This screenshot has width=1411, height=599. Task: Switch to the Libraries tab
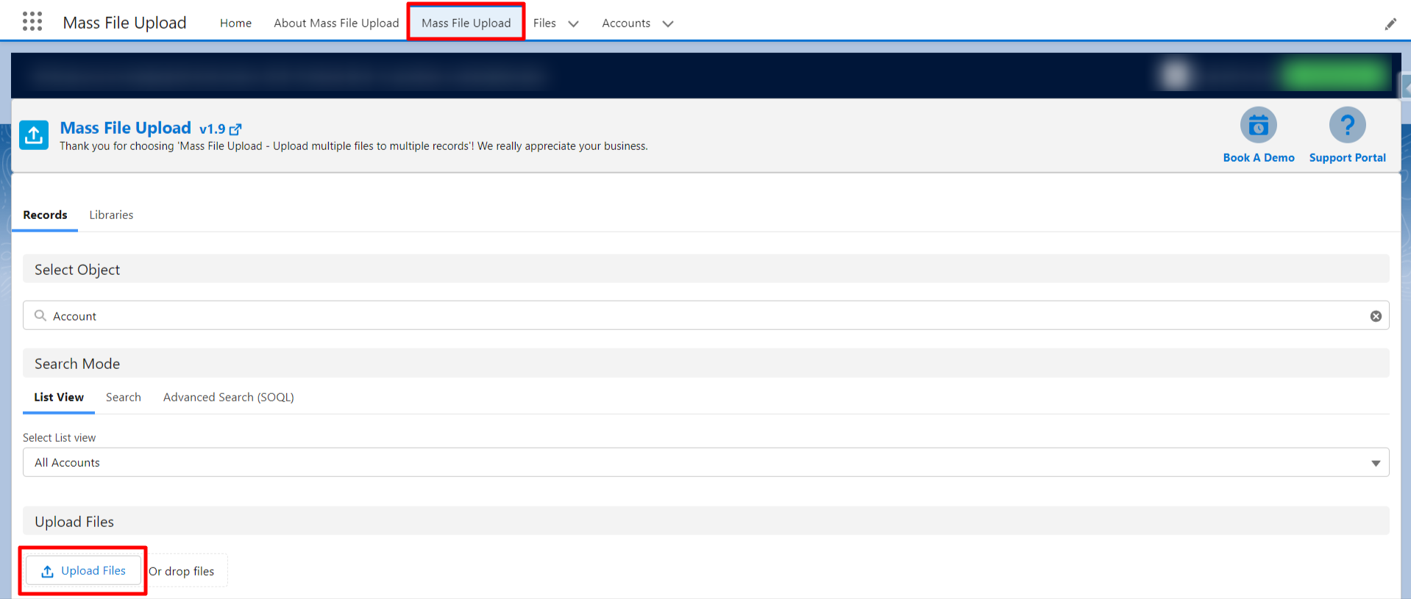(111, 215)
